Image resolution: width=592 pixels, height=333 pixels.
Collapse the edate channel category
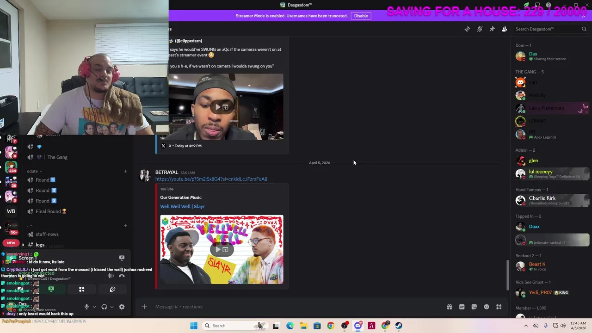click(34, 171)
